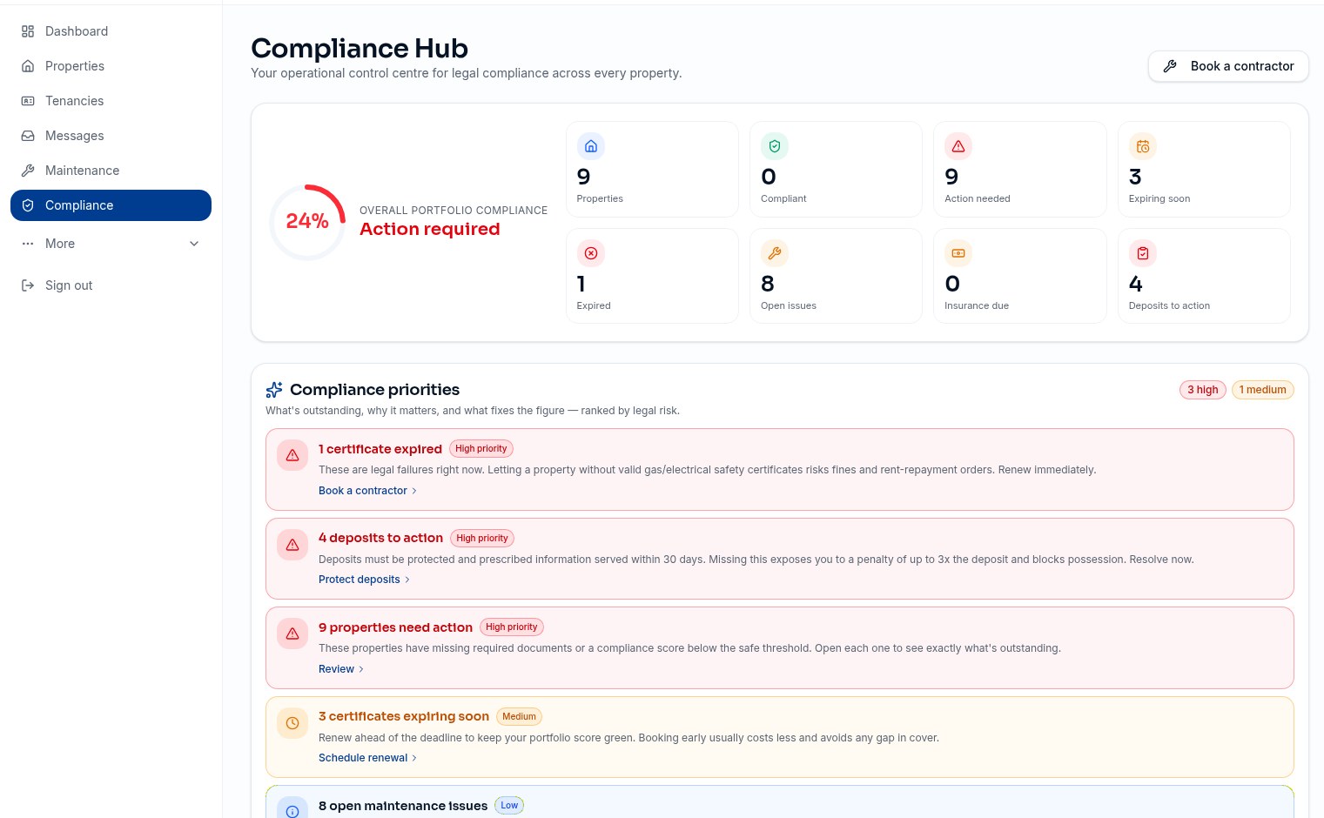Open the 0 Compliant stat card
Viewport: 1324px width, 818px height.
[836, 169]
